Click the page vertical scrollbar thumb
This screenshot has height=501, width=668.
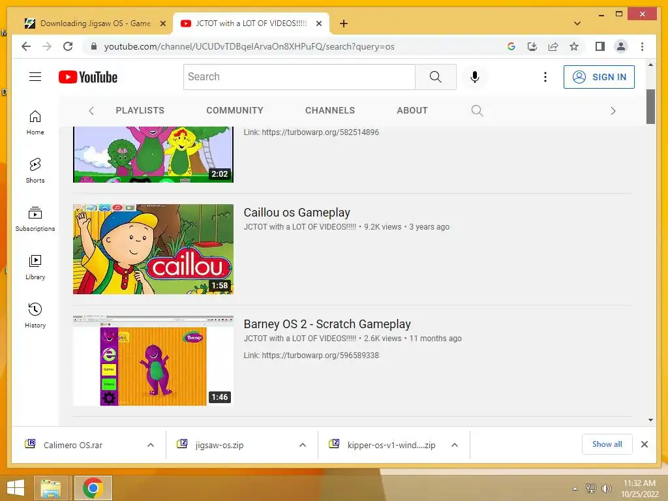tap(650, 106)
